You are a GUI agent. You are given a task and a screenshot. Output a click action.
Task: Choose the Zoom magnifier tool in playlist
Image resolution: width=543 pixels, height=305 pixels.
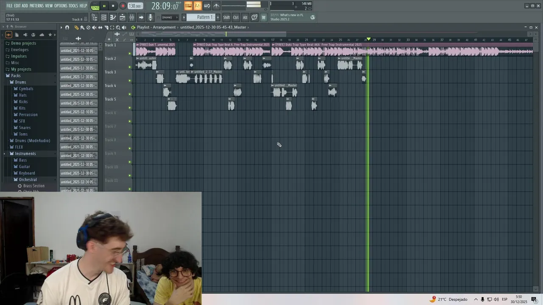pyautogui.click(x=118, y=28)
